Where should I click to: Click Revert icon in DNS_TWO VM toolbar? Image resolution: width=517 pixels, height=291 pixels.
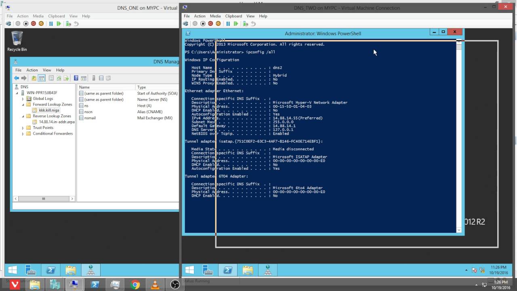253,24
